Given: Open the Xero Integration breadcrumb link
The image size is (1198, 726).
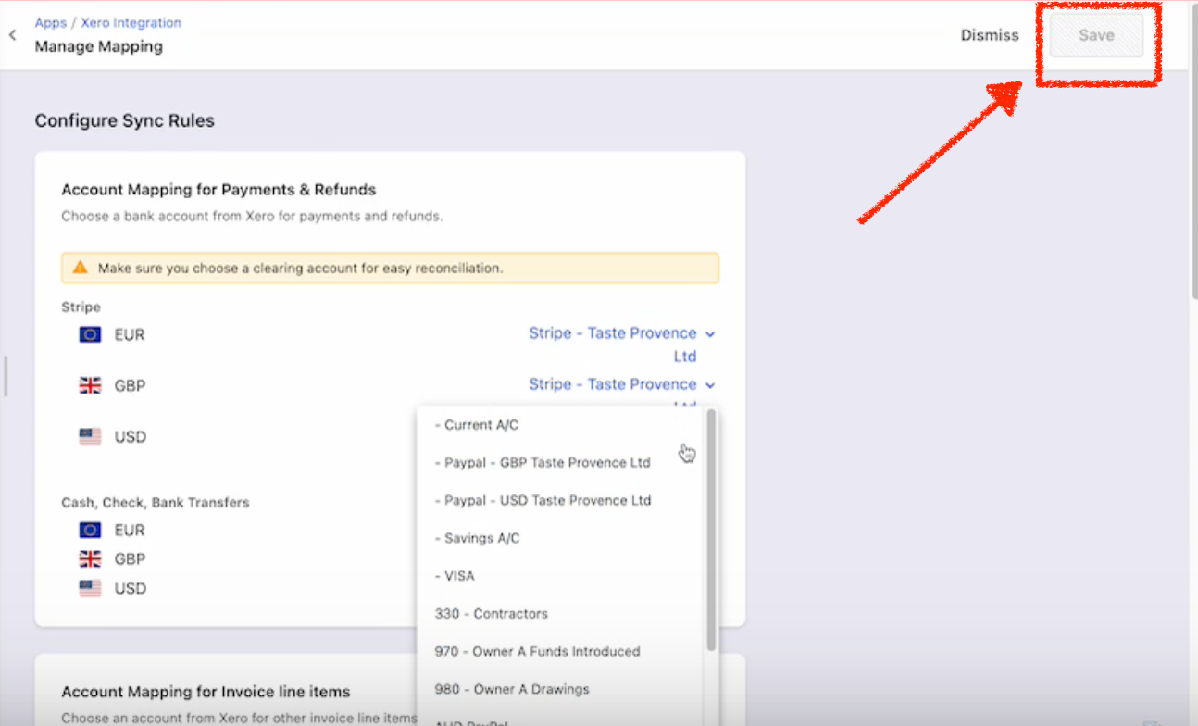Looking at the screenshot, I should (131, 22).
